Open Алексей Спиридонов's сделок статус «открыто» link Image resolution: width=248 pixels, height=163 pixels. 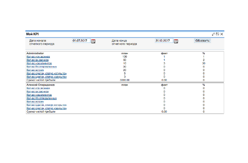click(x=46, y=105)
